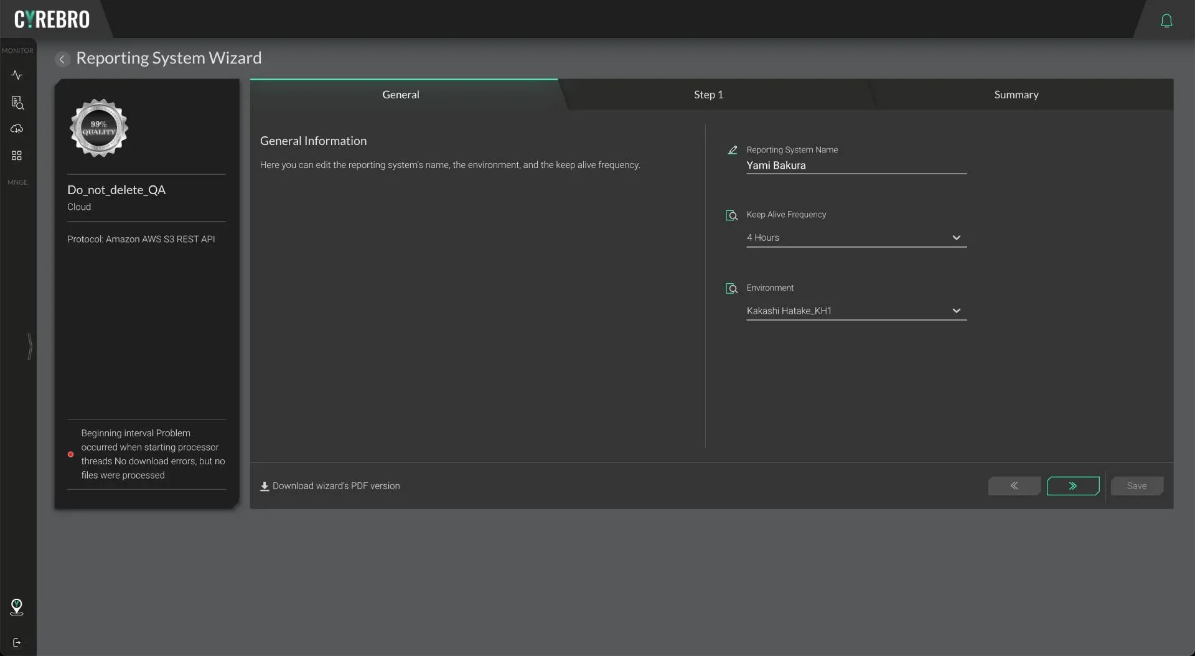Click the back arrow beside wizard title

tap(62, 59)
